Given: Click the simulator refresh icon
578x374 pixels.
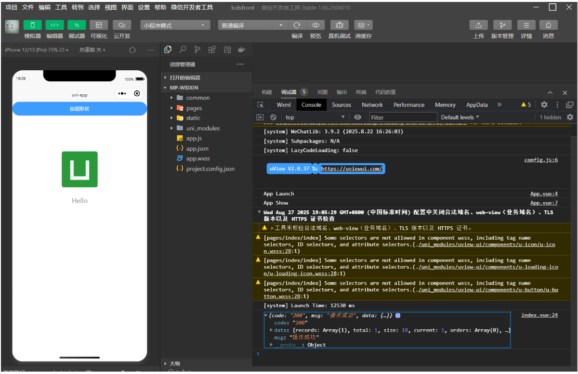Looking at the screenshot, I should tap(132, 50).
